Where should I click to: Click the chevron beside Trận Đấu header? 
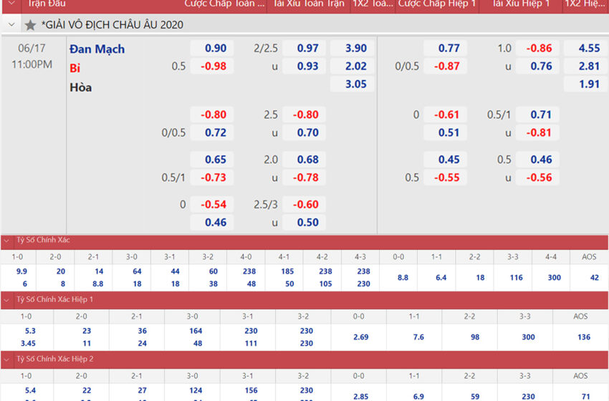point(10,4)
